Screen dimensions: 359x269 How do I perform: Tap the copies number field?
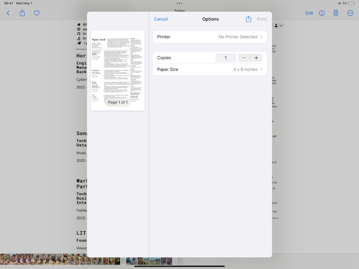tap(225, 58)
